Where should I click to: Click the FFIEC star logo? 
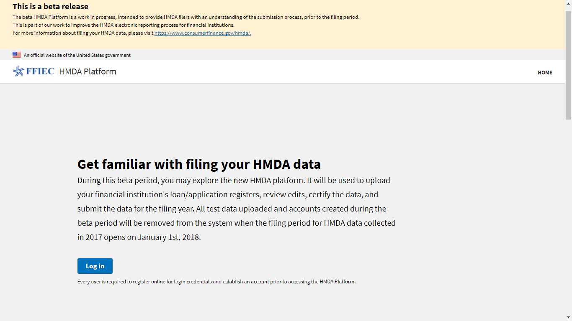(x=18, y=71)
